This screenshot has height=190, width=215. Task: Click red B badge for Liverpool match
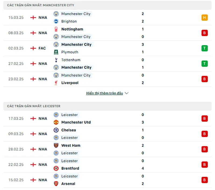(x=205, y=79)
